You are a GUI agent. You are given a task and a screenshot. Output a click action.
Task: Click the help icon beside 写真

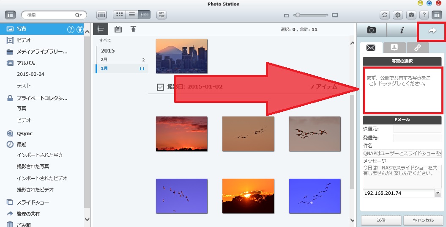pyautogui.click(x=71, y=29)
